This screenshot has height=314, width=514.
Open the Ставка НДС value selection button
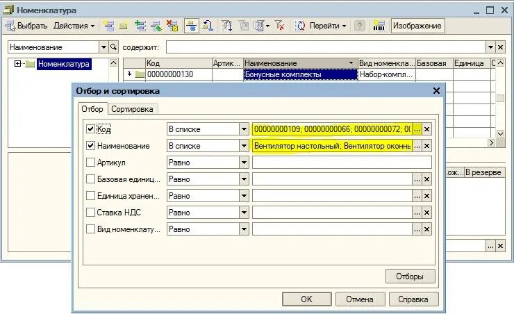coord(417,213)
